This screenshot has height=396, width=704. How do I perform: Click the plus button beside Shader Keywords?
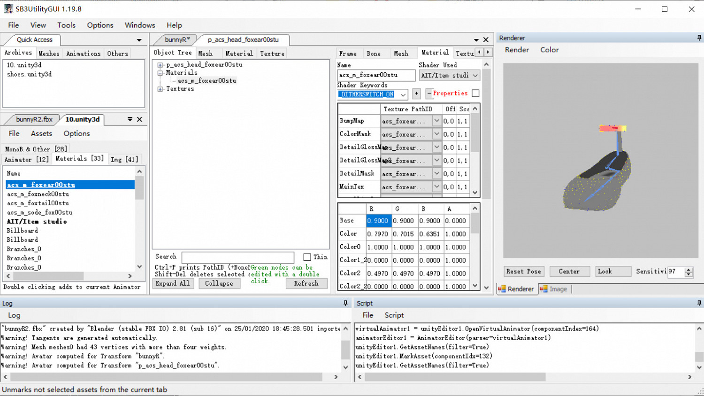(416, 93)
